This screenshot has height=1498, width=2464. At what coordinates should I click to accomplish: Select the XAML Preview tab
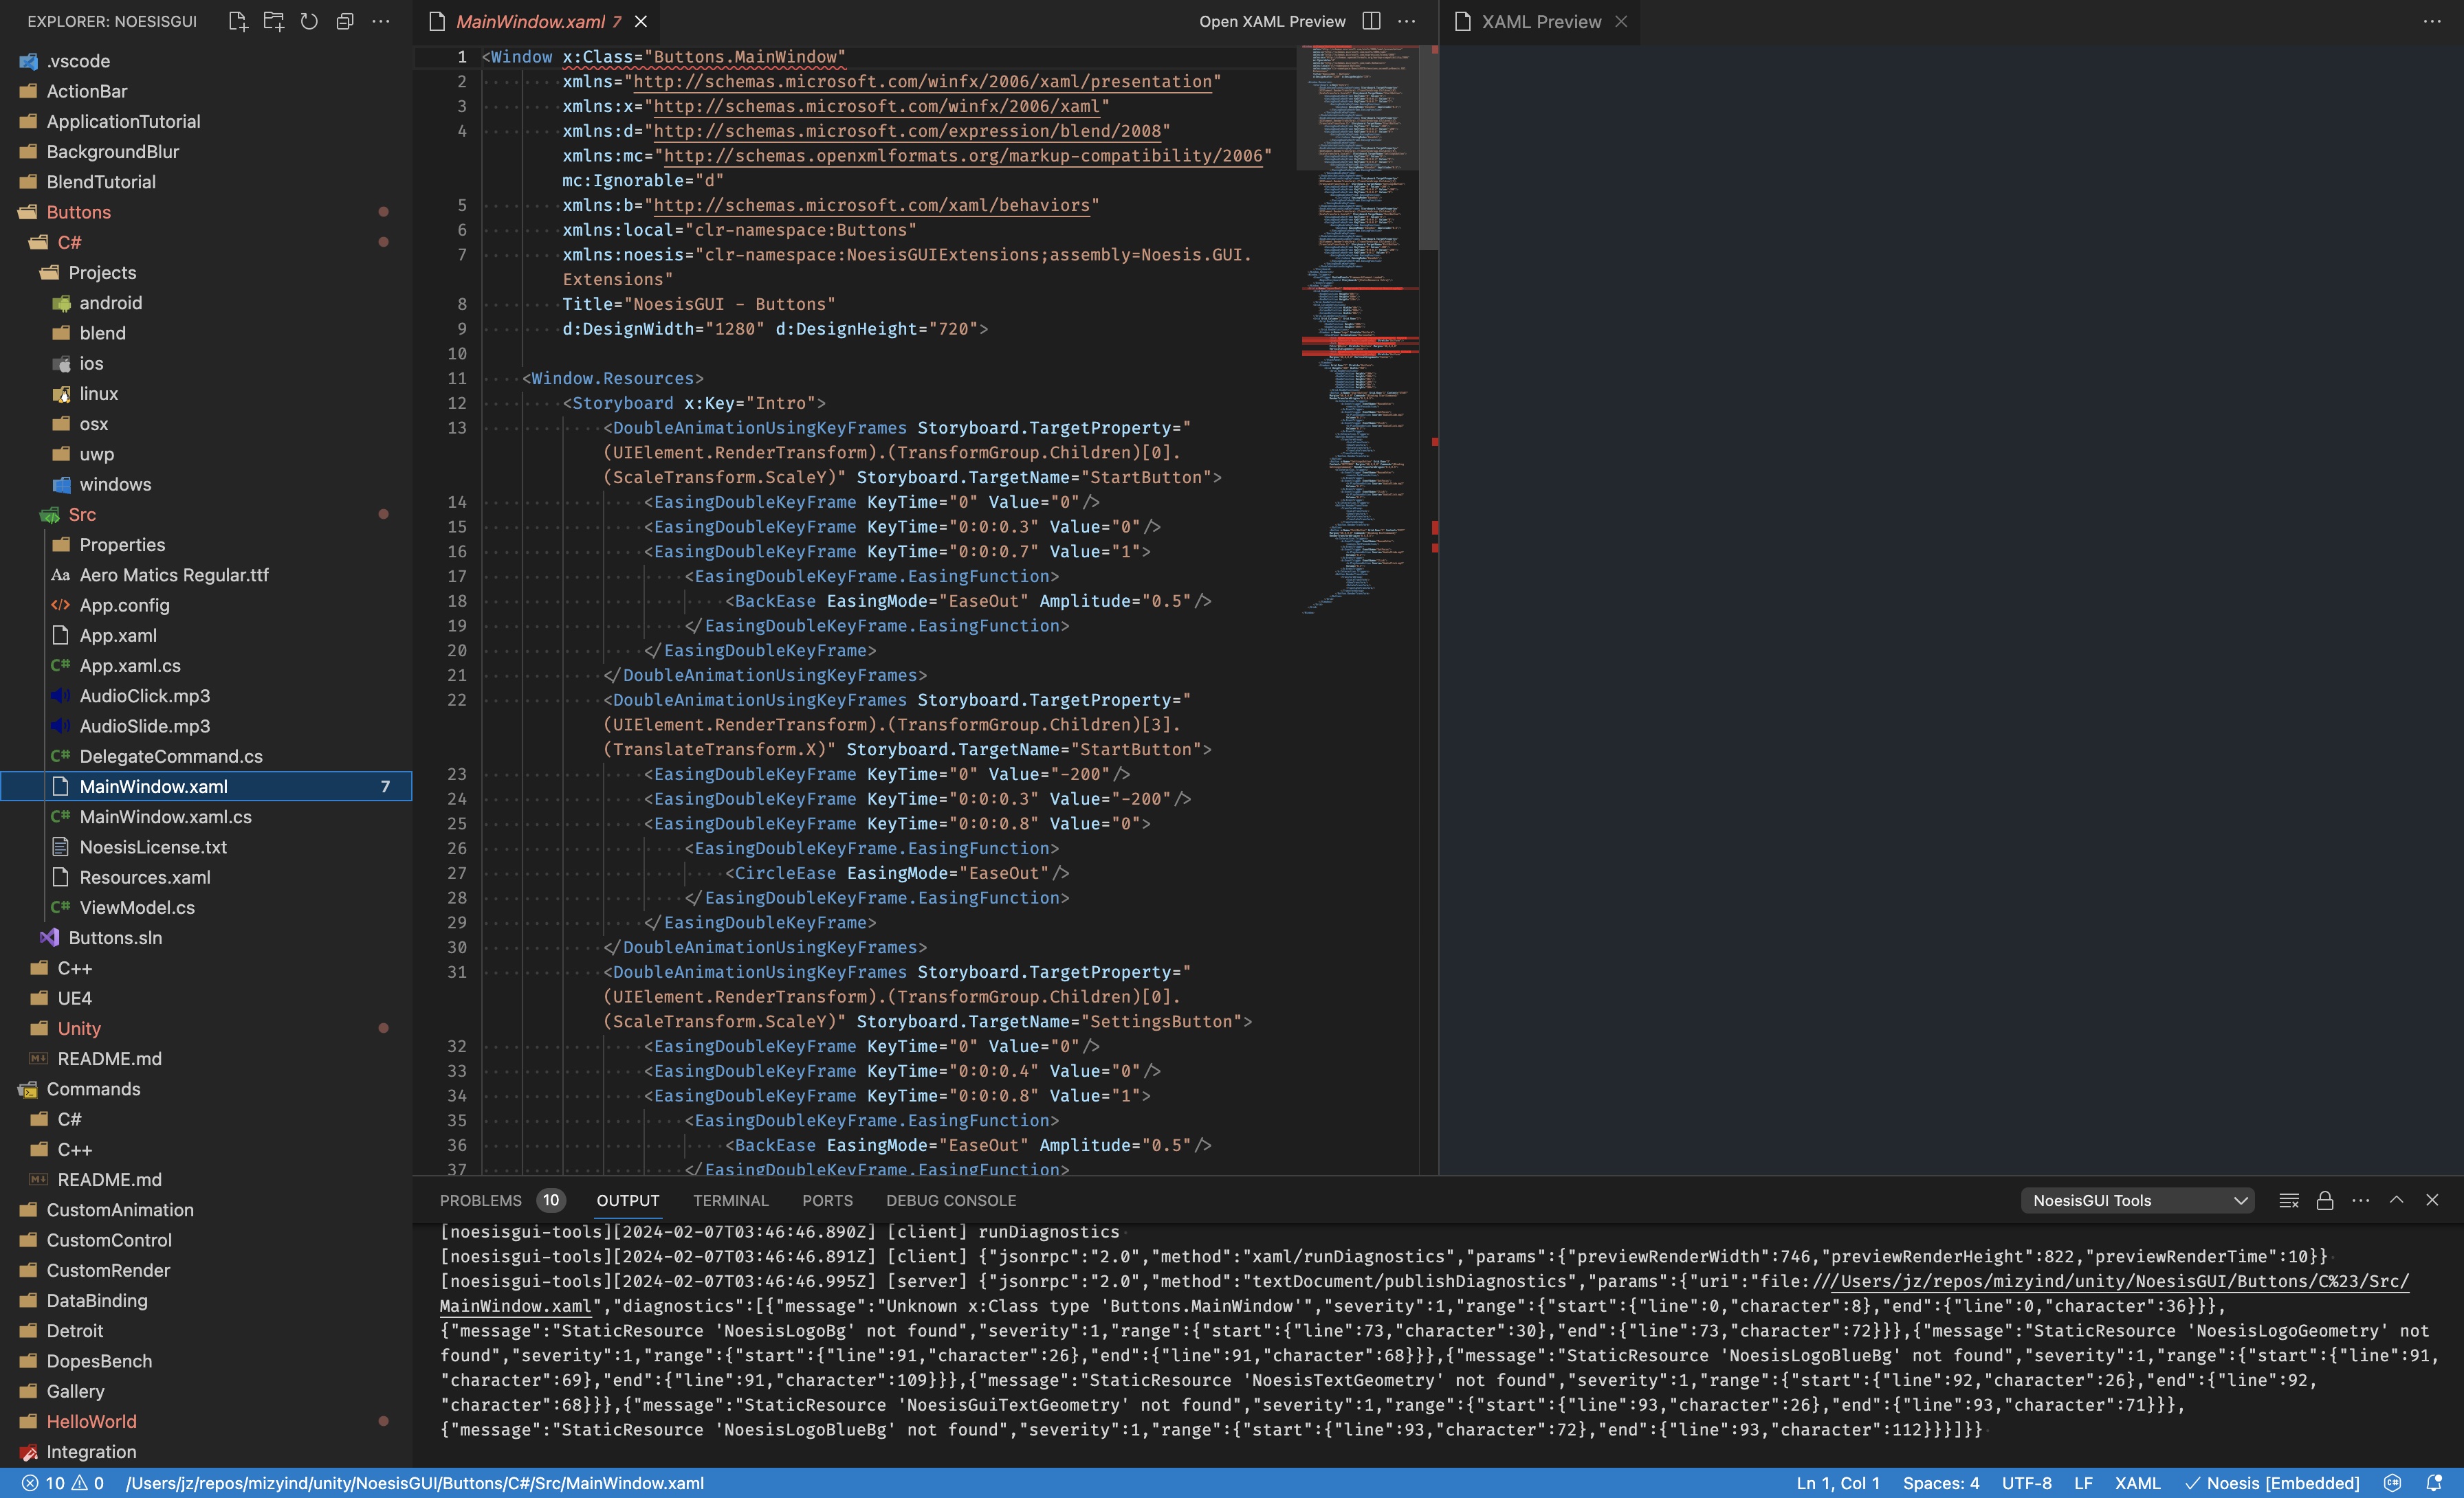point(1540,21)
